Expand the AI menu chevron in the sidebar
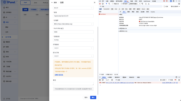This screenshot has height=101, width=181. coord(15,17)
